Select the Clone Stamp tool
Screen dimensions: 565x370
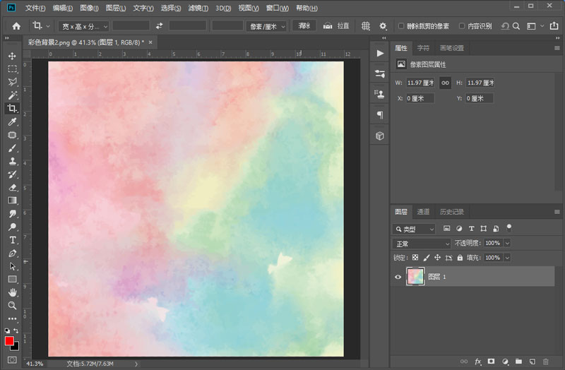click(12, 161)
